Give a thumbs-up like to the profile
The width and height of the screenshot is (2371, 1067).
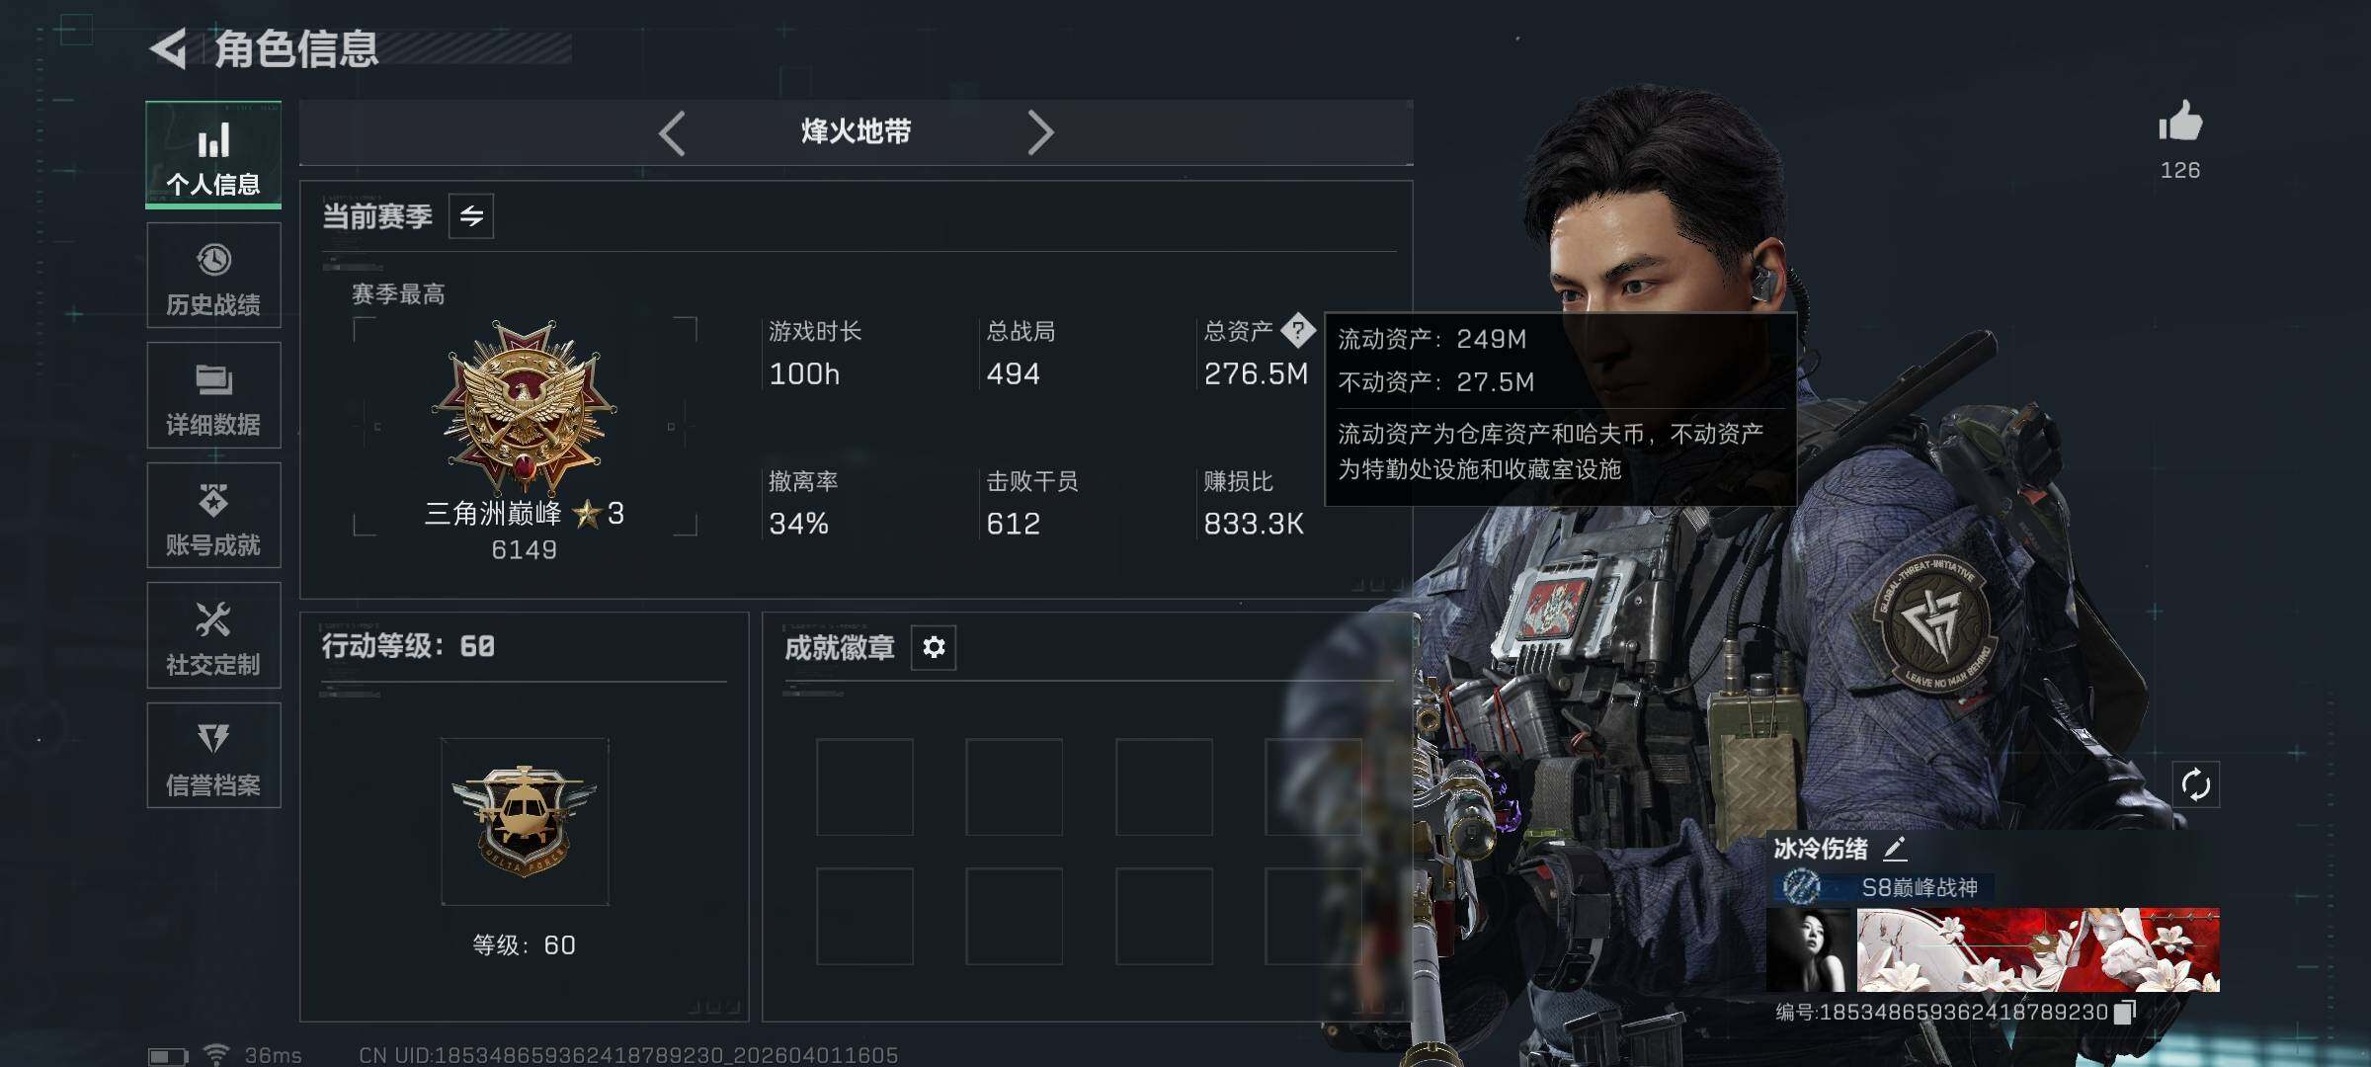[2180, 123]
